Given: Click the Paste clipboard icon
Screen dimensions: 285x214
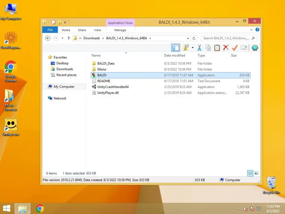Looking at the screenshot, I should tap(217, 48).
